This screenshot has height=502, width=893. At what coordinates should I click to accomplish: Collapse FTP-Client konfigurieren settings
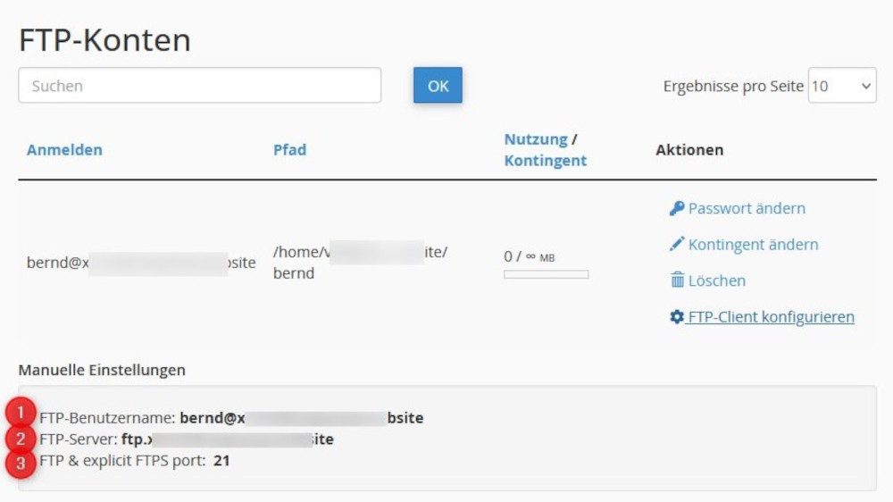tap(771, 317)
